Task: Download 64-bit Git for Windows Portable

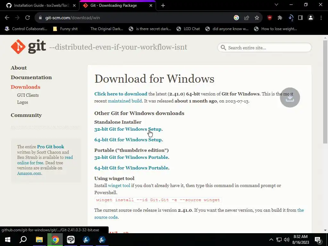Action: coord(131,168)
